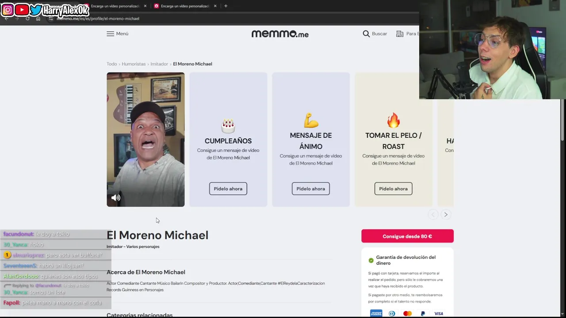Click the green guarantee checkmark badge

(371, 260)
